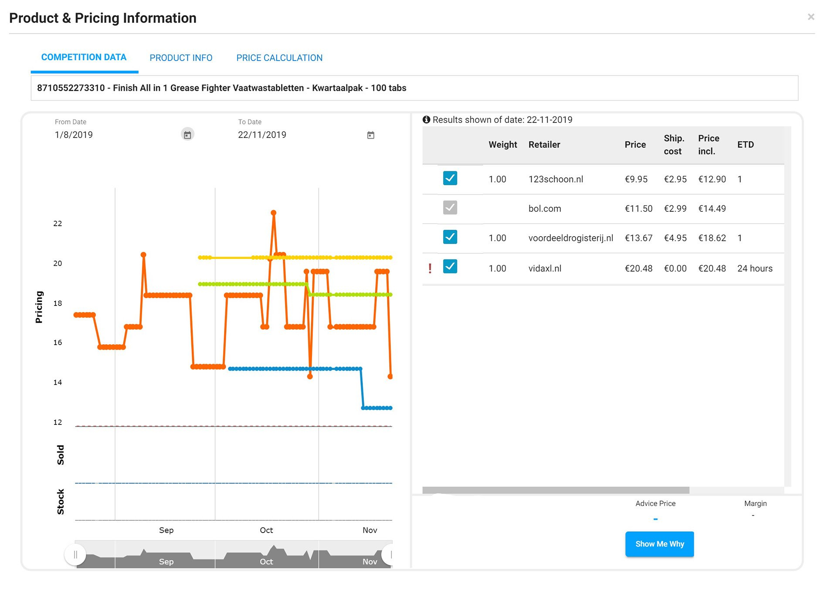Image resolution: width=828 pixels, height=591 pixels.
Task: Click the €9.95 price cell
Action: (636, 179)
